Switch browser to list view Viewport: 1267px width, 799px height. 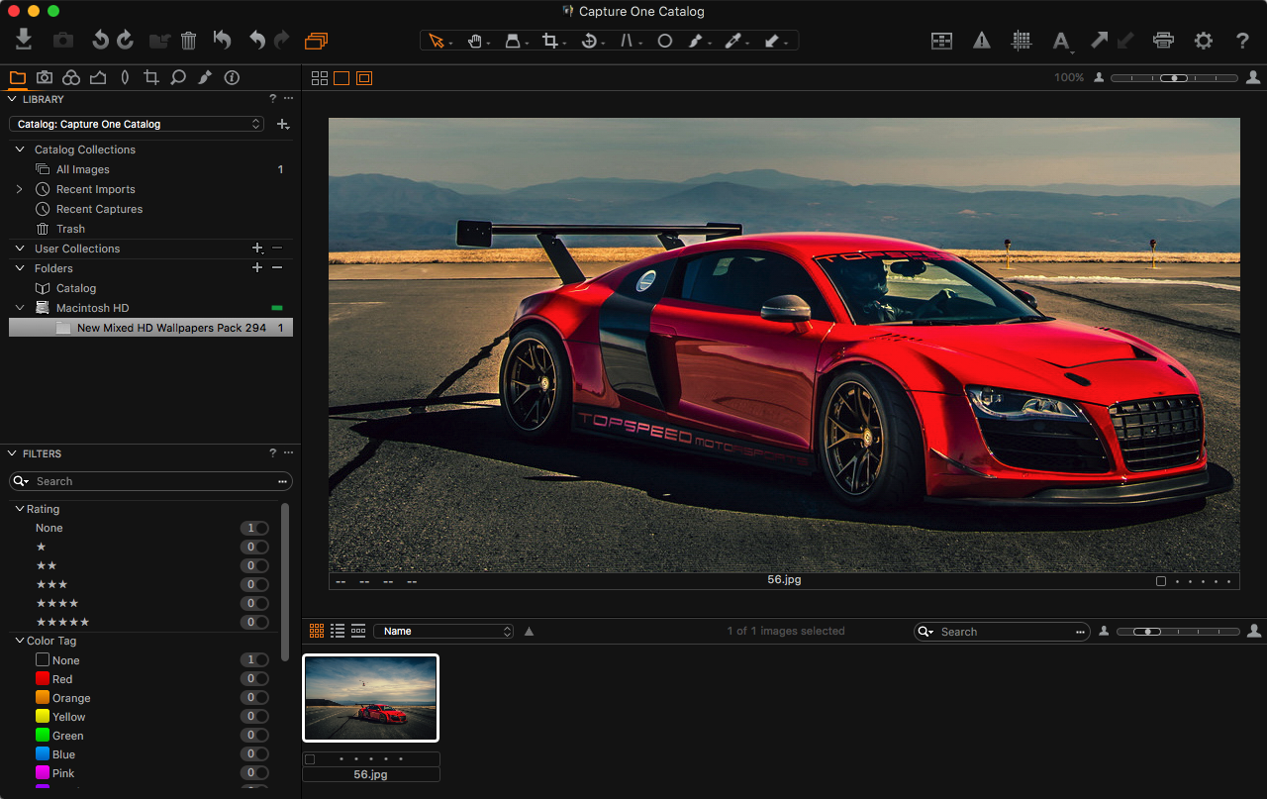tap(338, 631)
